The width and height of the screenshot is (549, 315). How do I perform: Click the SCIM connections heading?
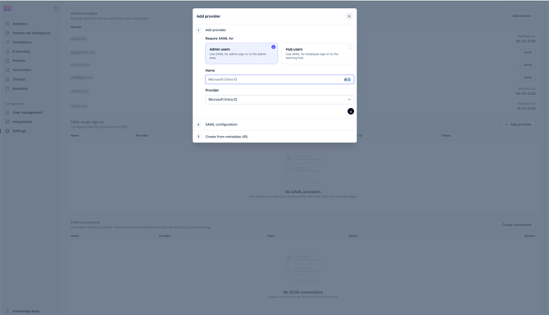click(x=85, y=223)
